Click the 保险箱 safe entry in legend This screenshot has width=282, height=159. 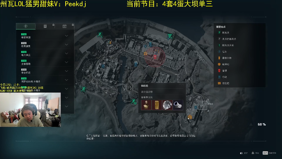(x=223, y=83)
